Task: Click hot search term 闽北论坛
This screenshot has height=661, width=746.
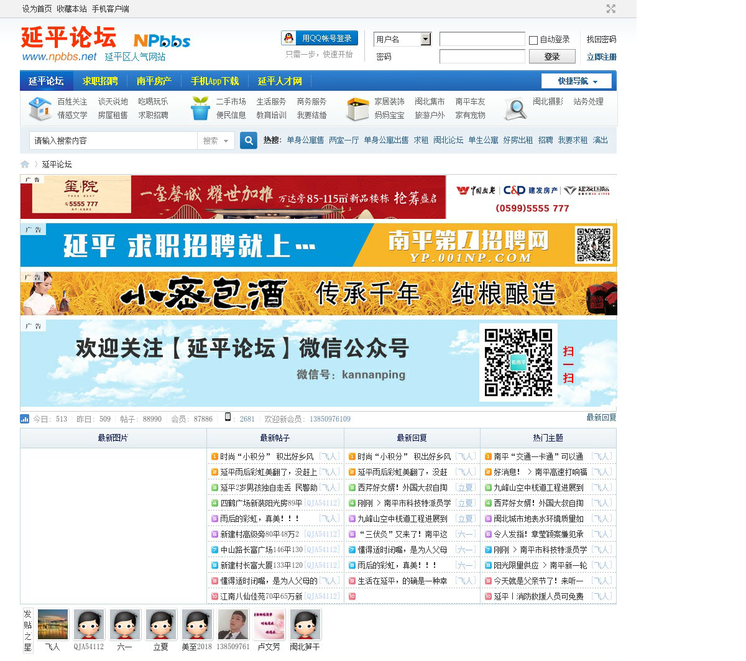Action: [x=448, y=140]
